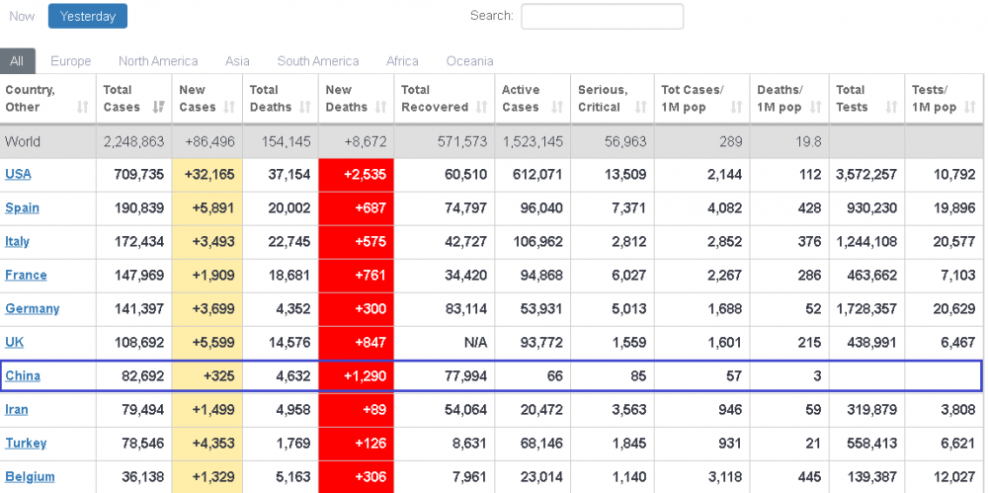Click the New Deaths sort arrows icon

381,107
